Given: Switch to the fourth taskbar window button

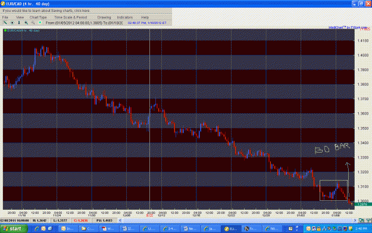Looking at the screenshot, I should [129, 229].
